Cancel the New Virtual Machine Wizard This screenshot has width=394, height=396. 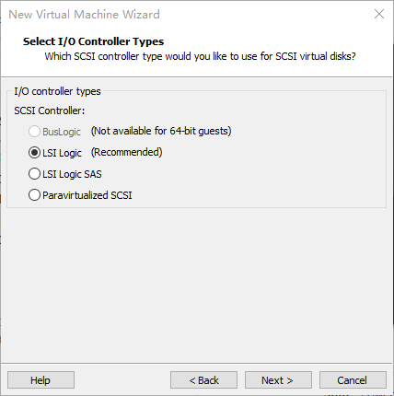(x=353, y=380)
